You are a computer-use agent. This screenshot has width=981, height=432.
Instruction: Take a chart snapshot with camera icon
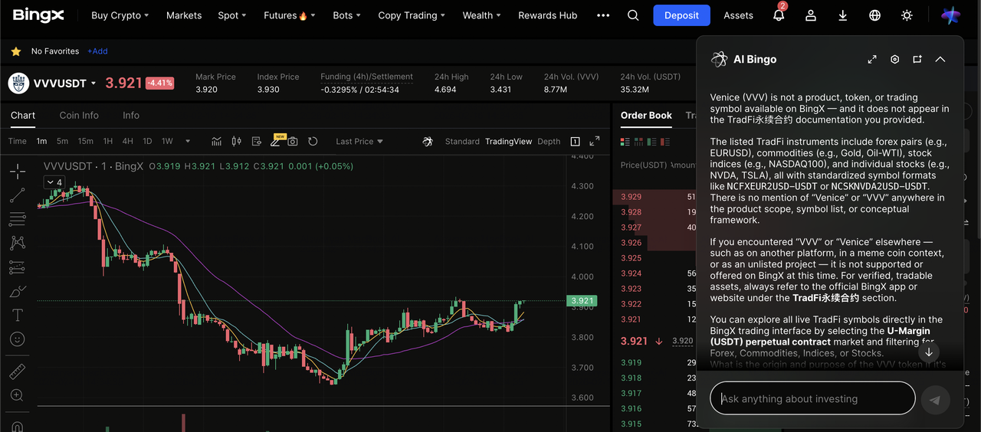coord(293,142)
